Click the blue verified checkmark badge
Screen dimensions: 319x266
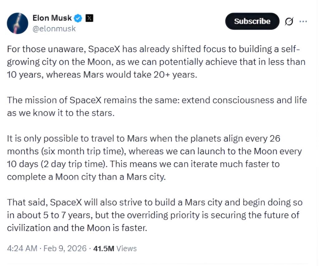point(79,18)
